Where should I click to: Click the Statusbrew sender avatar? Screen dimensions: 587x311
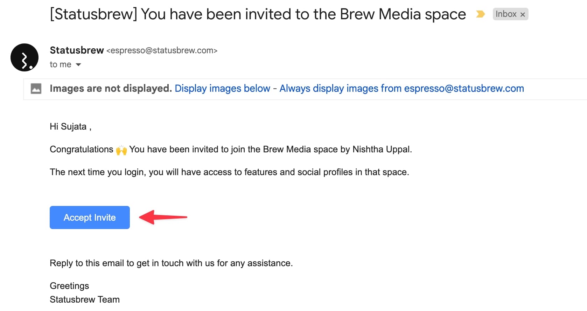click(25, 57)
